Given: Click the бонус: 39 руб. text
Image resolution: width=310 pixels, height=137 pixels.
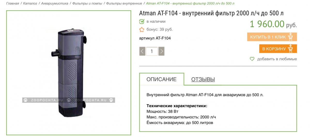Looking at the screenshot, I should (159, 29).
